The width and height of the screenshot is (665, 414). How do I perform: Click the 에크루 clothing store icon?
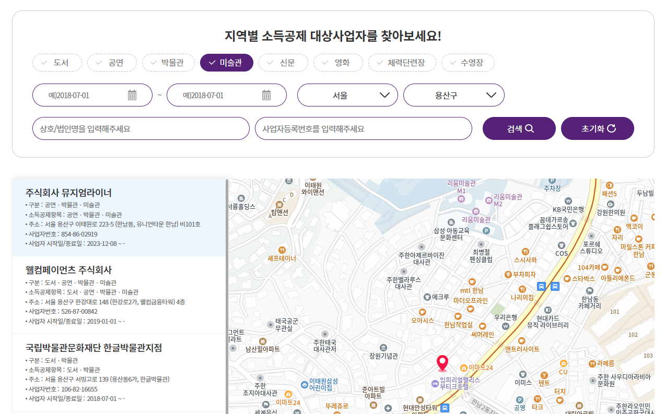pyautogui.click(x=427, y=297)
